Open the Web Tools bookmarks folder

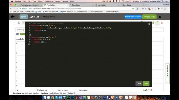pyautogui.click(x=29, y=12)
